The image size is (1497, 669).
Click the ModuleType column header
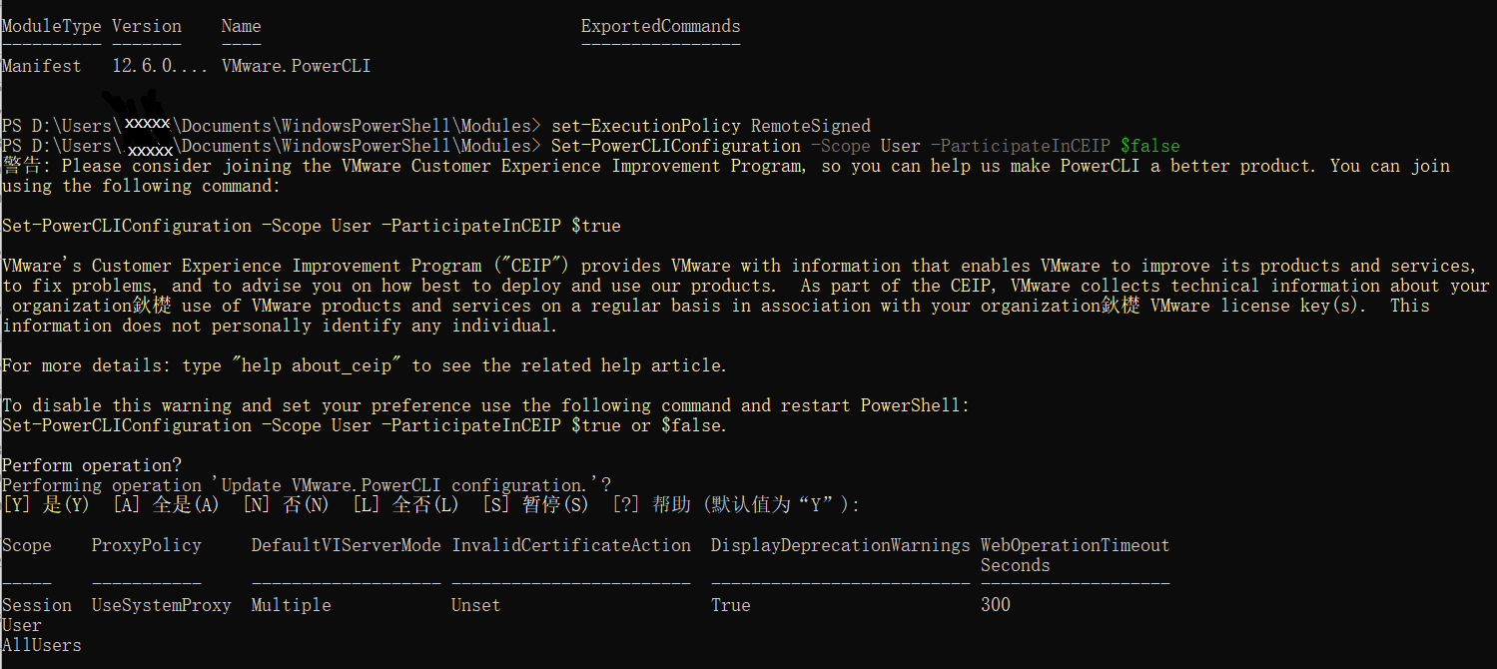pos(51,26)
